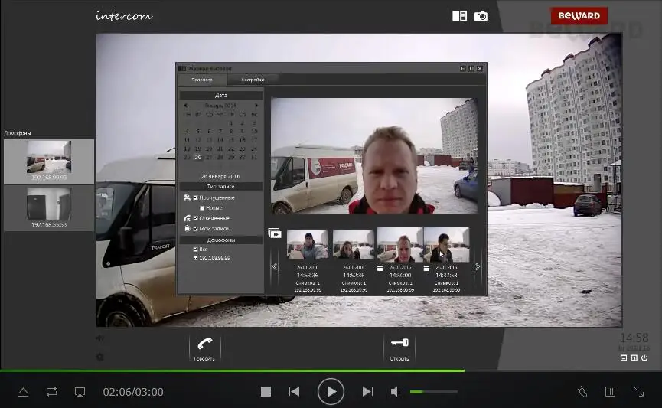Open folder icon beside the 14:37:58 record
Screen dimensions: 662x408
click(x=426, y=268)
